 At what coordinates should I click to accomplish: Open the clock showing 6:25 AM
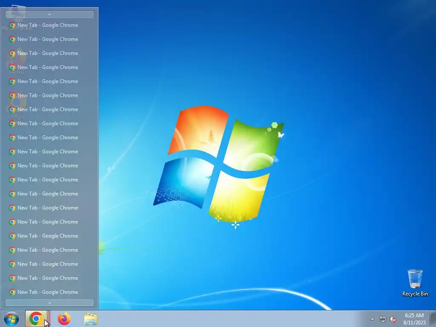point(414,318)
